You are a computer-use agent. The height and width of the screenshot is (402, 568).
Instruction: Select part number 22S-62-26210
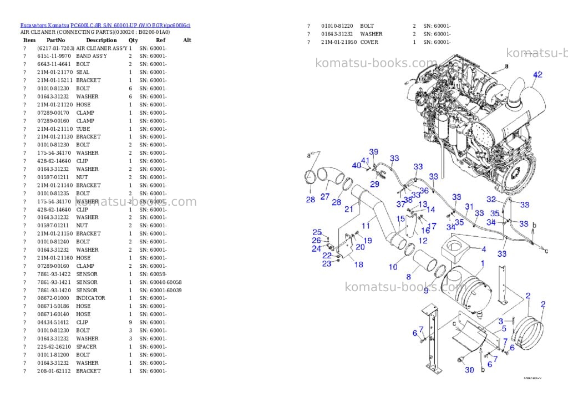54,347
